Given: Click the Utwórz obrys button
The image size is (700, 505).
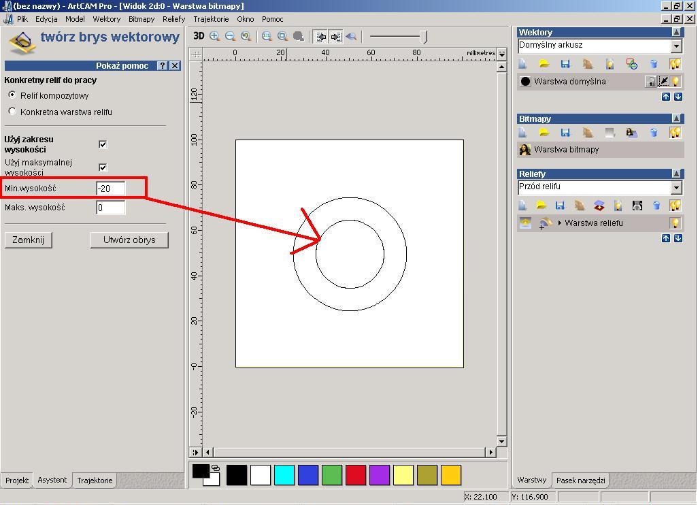Looking at the screenshot, I should click(129, 240).
